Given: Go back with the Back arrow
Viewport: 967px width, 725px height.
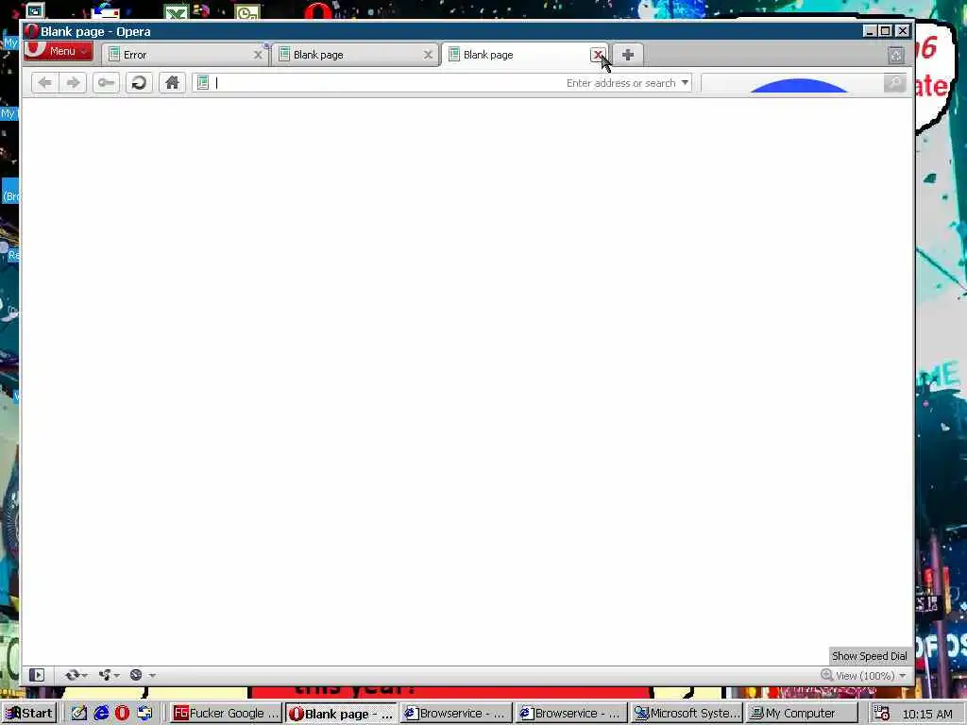Looking at the screenshot, I should coord(45,83).
